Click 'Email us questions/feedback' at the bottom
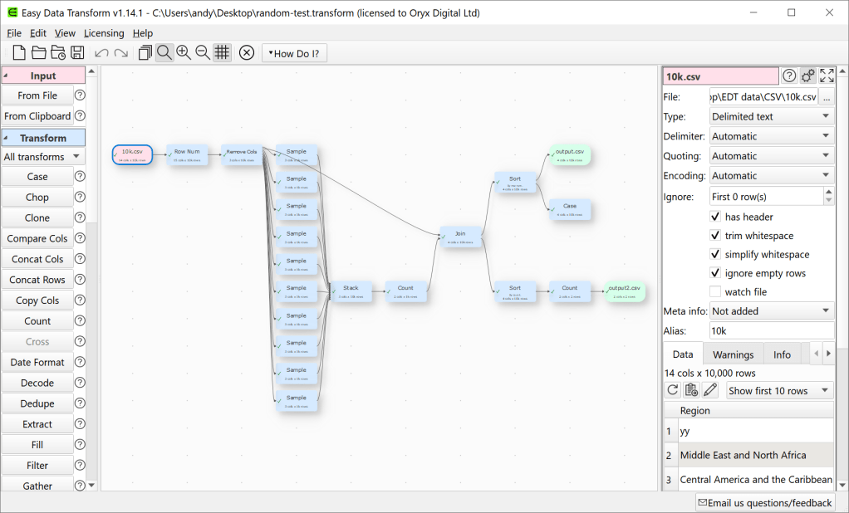849x513 pixels. pyautogui.click(x=765, y=502)
